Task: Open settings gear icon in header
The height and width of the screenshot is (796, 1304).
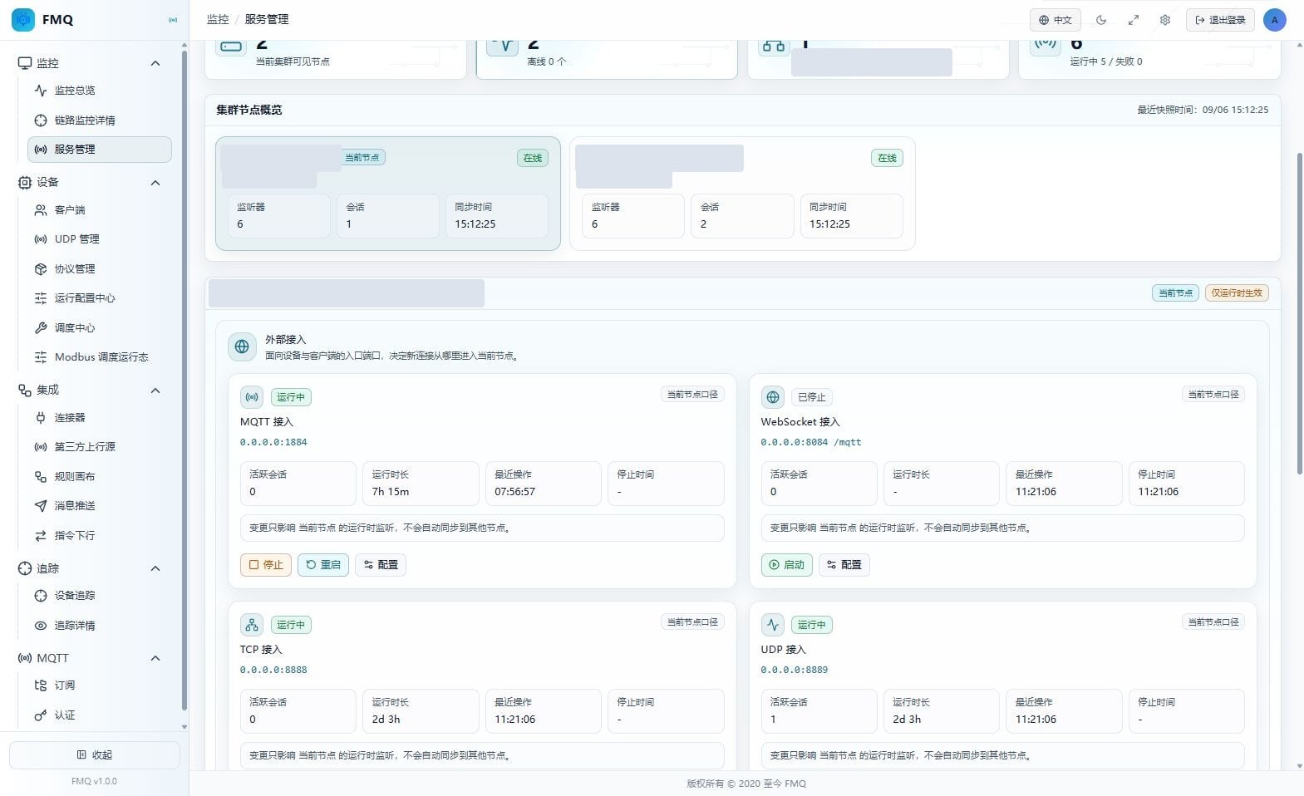Action: coord(1165,20)
